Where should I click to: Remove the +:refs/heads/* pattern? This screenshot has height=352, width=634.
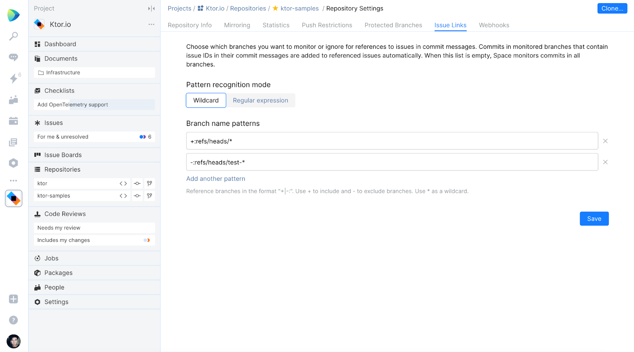point(605,141)
